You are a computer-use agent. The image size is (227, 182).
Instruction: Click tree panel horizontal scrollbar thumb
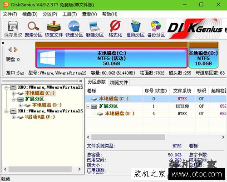pos(40,169)
